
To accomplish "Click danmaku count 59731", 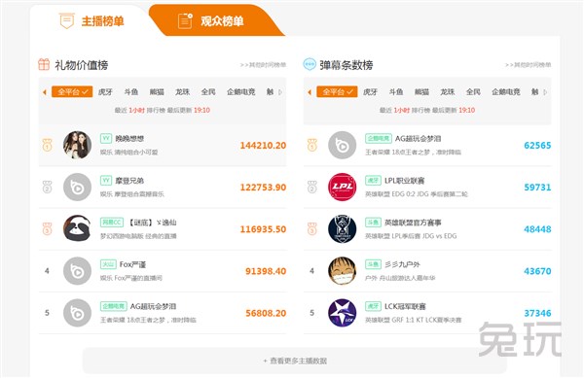I will click(x=537, y=188).
